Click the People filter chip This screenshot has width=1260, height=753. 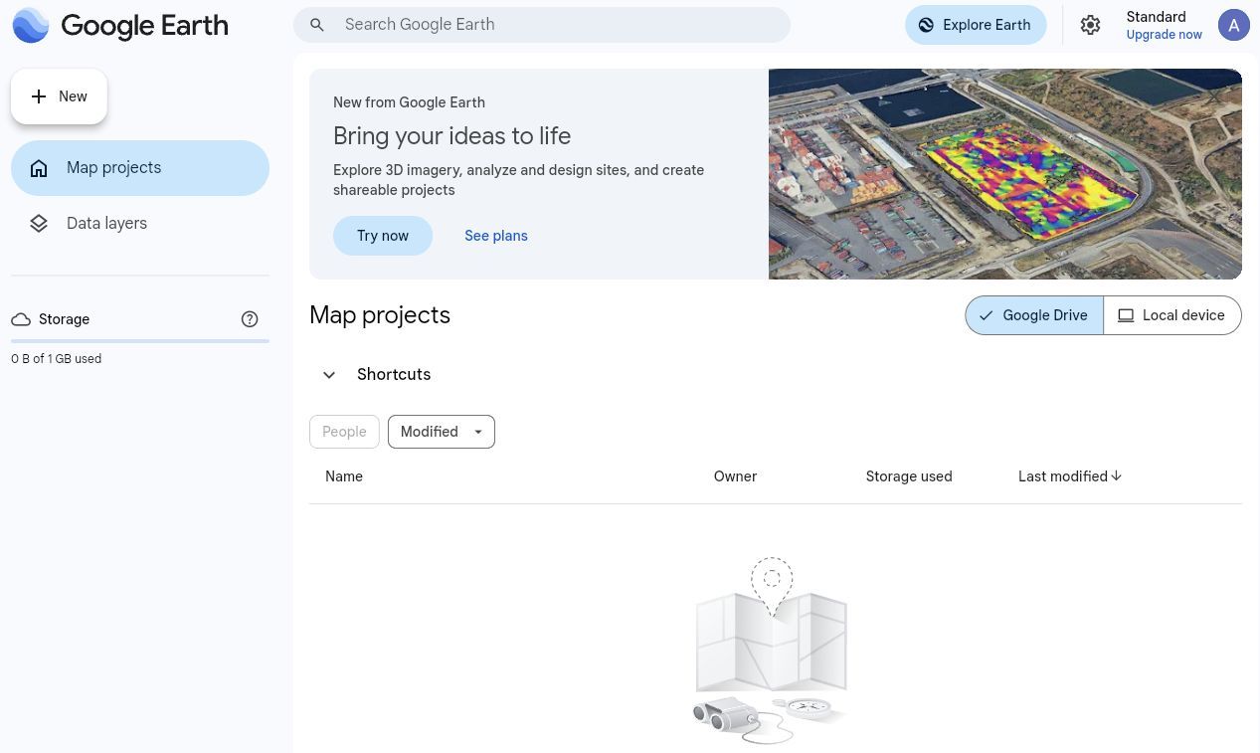pos(344,432)
